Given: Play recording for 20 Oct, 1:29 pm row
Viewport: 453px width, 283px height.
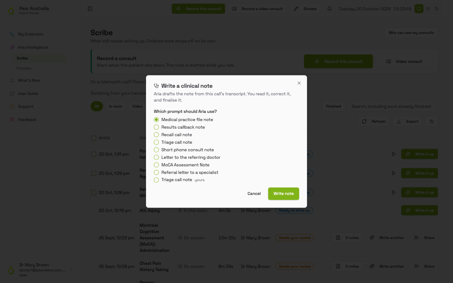Looking at the screenshot, I should 394,173.
